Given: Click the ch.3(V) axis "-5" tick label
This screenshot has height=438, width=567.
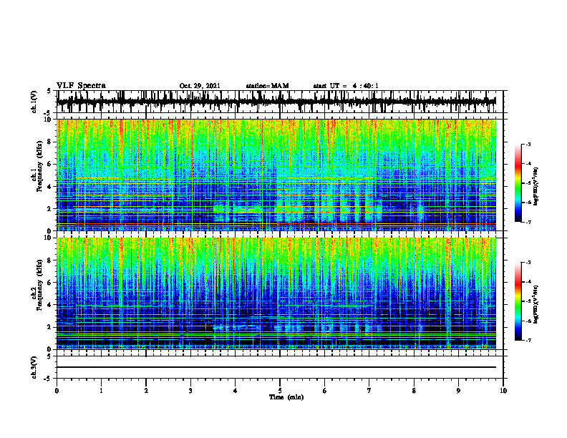Looking at the screenshot, I should (48, 379).
